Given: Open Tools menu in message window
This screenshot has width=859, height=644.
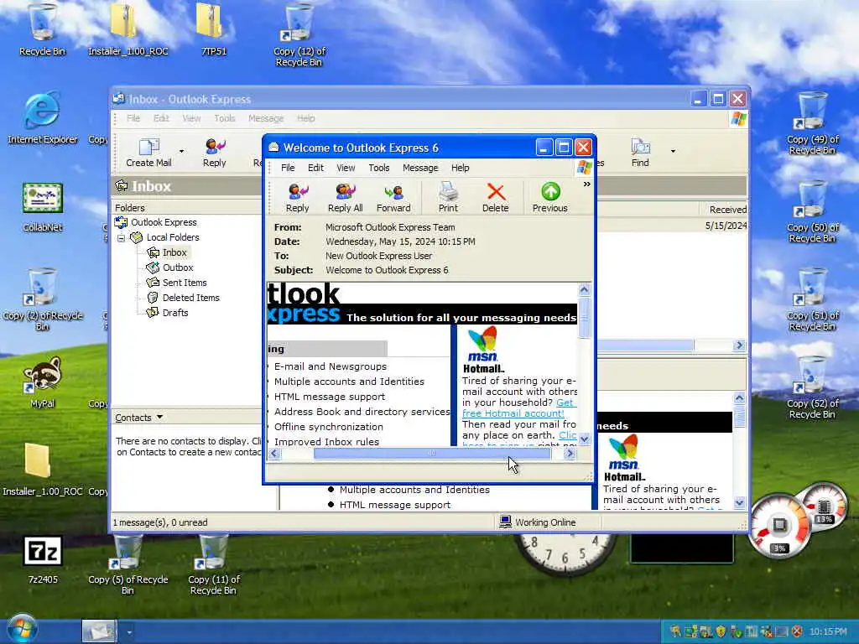Looking at the screenshot, I should (378, 168).
